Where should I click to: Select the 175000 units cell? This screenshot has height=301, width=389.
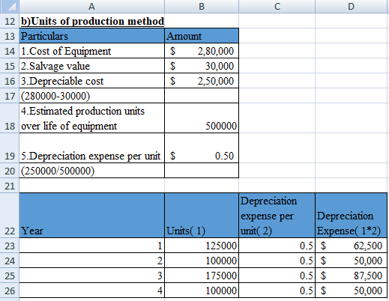pyautogui.click(x=202, y=276)
